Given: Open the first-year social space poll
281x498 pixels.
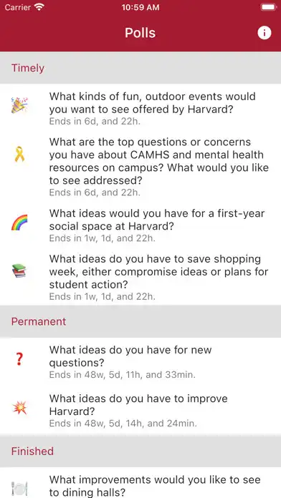Looking at the screenshot, I should coord(140,225).
